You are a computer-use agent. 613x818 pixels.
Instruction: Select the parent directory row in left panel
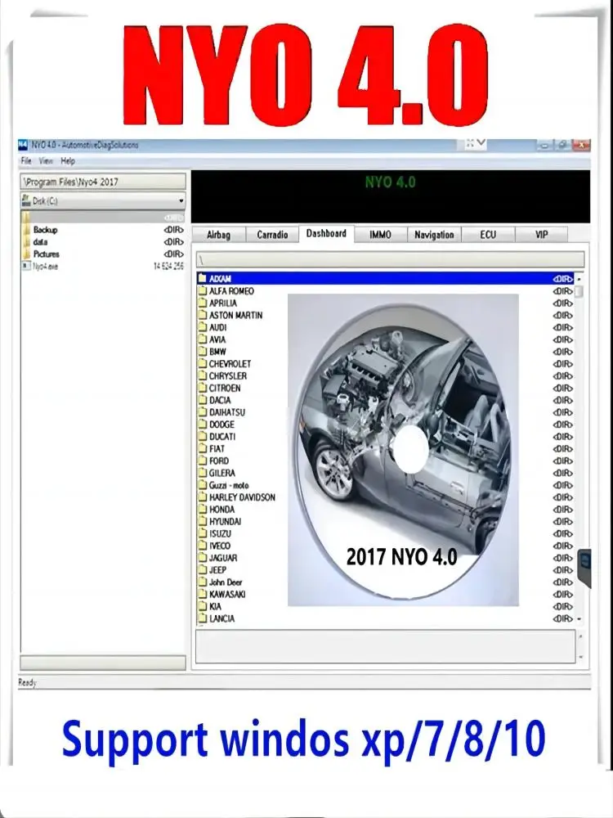[103, 217]
